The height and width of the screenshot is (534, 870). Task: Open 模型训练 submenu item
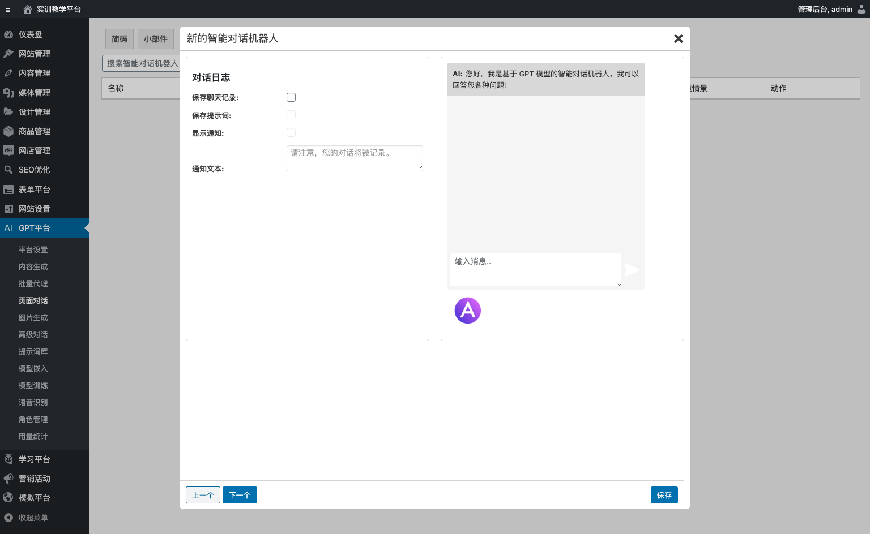tap(33, 385)
